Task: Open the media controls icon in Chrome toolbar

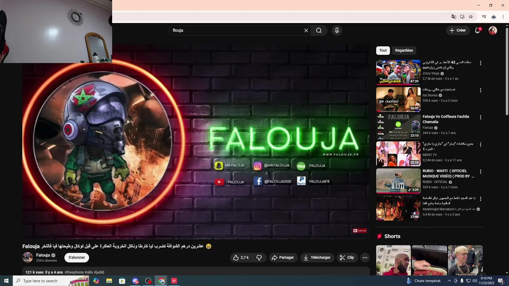Action: (484, 17)
